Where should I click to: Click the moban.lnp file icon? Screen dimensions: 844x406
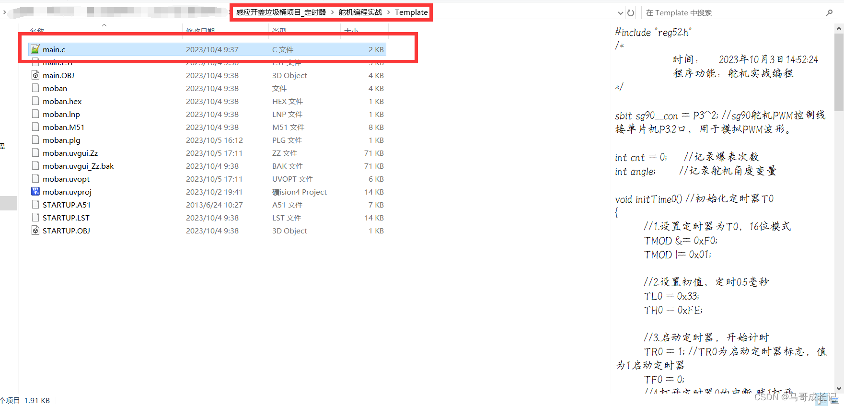coord(35,114)
